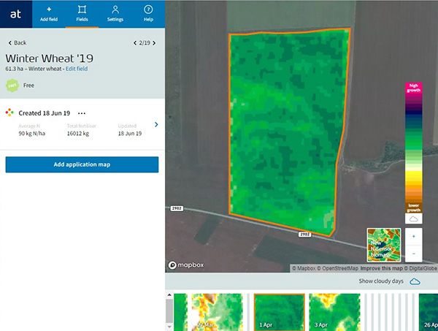The width and height of the screenshot is (438, 331).
Task: Click the Winter Wheat '19 title
Action: 50,58
